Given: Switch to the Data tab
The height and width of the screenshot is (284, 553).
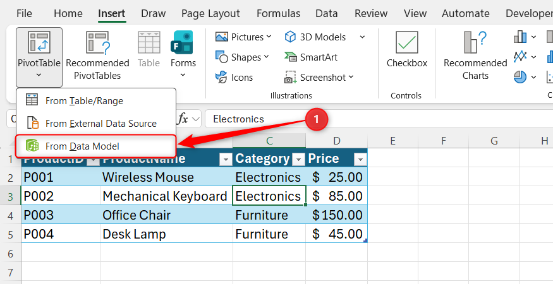Looking at the screenshot, I should 327,13.
